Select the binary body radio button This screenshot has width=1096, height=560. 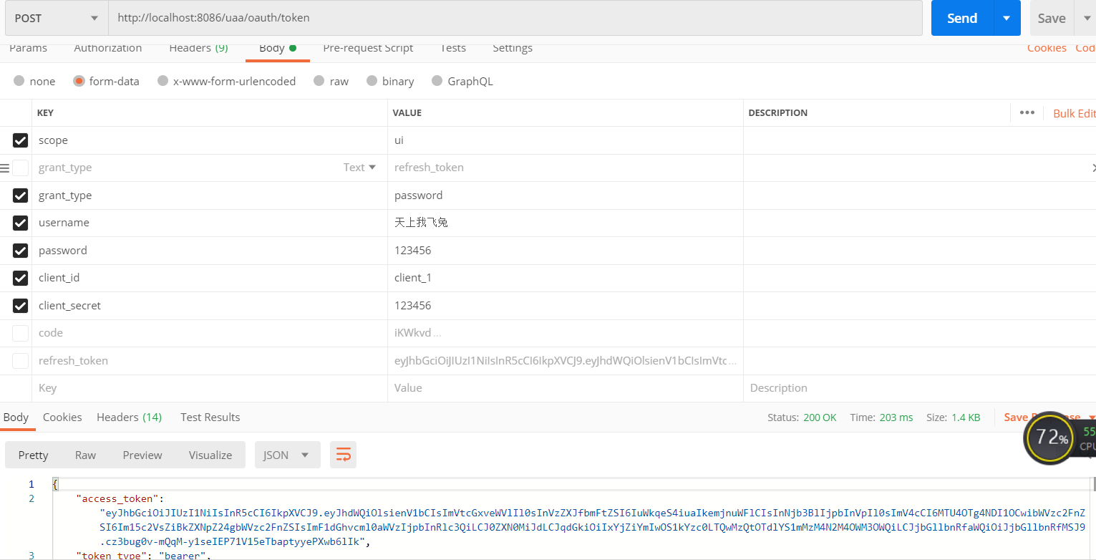372,81
